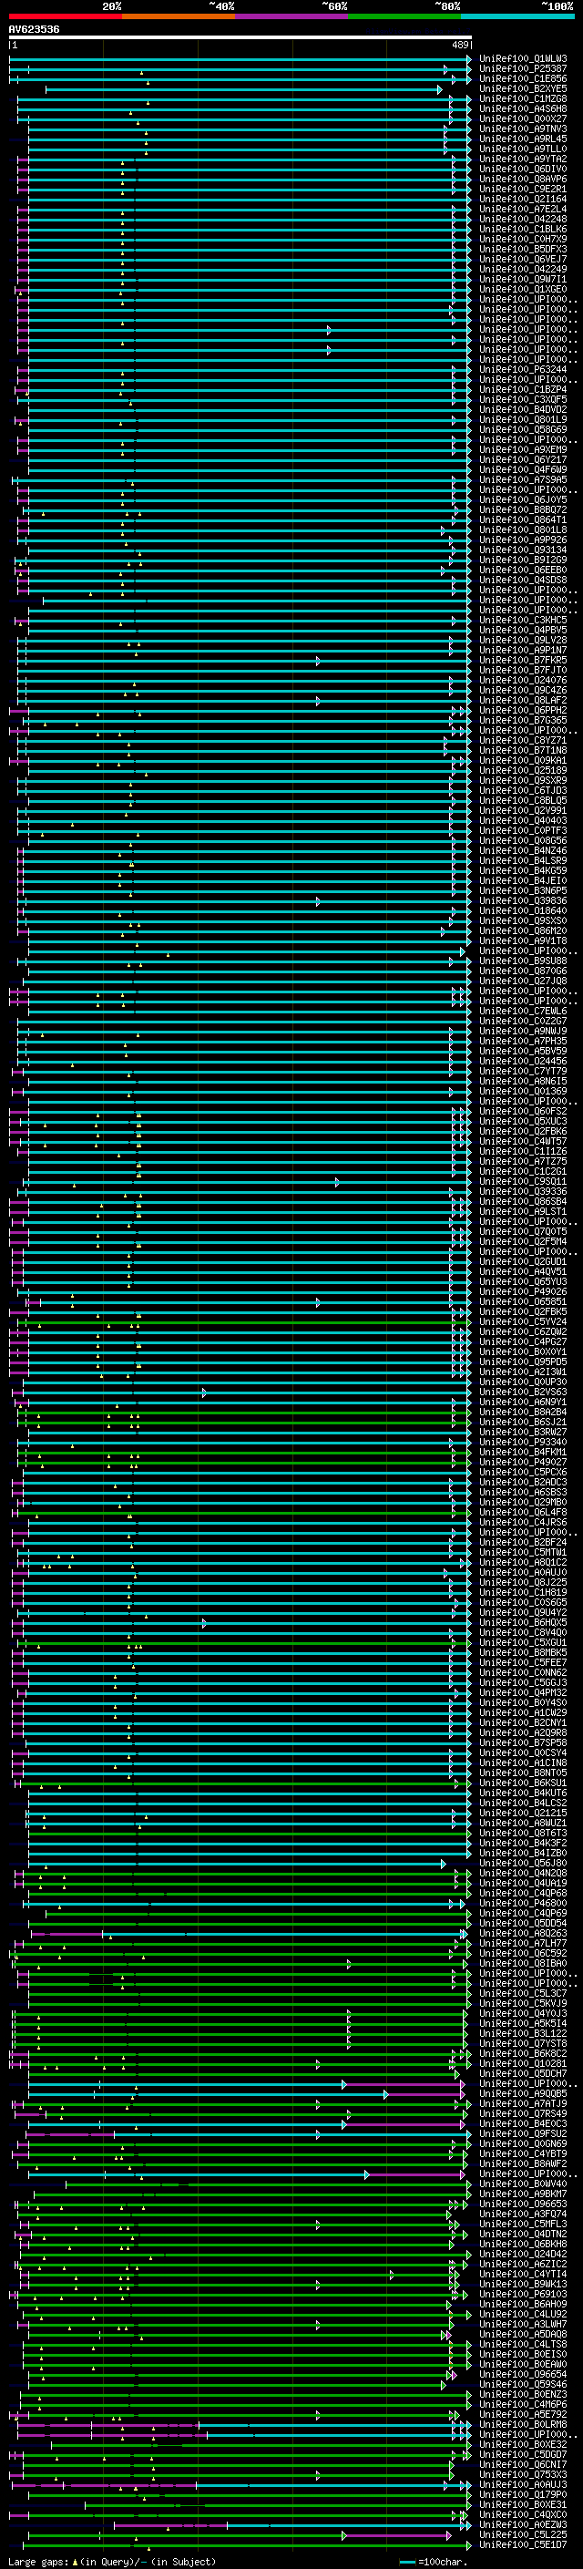Select the UniRef100_B4FKM1 label

523,1452
